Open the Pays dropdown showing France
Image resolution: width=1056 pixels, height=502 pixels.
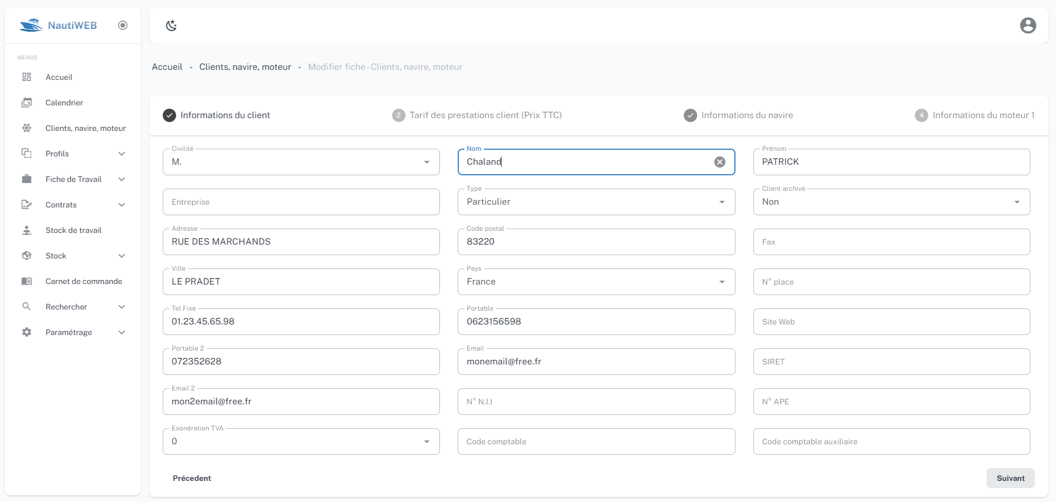596,282
